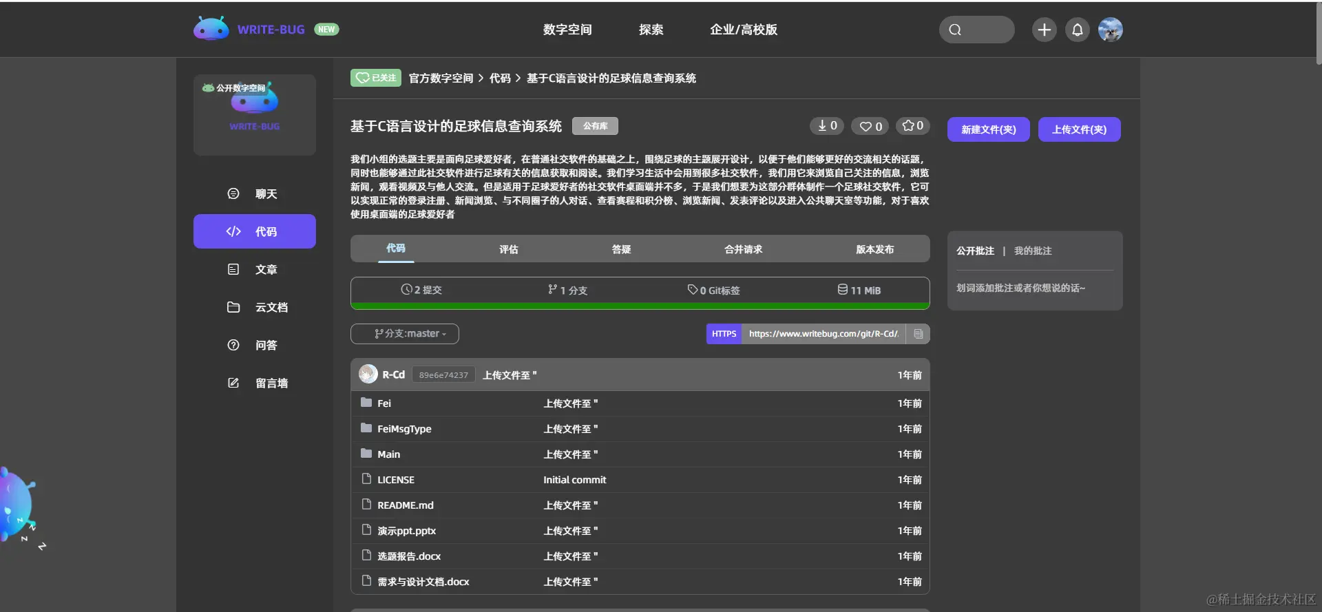Screen dimensions: 1322x612
Task: Click the 选题报告.docx file icon
Action: coord(366,555)
